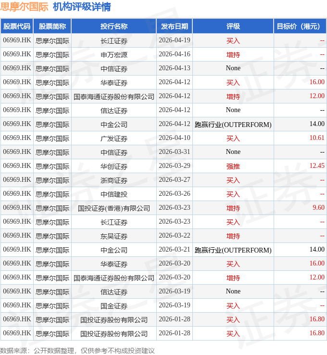This screenshot has height=355, width=327.
Task: Click target price 9.60
Action: point(318,208)
